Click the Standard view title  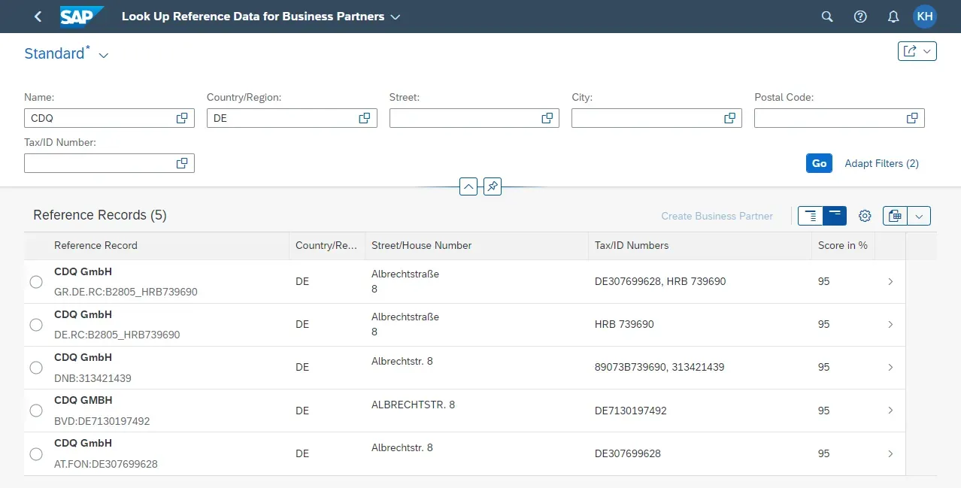(x=56, y=53)
